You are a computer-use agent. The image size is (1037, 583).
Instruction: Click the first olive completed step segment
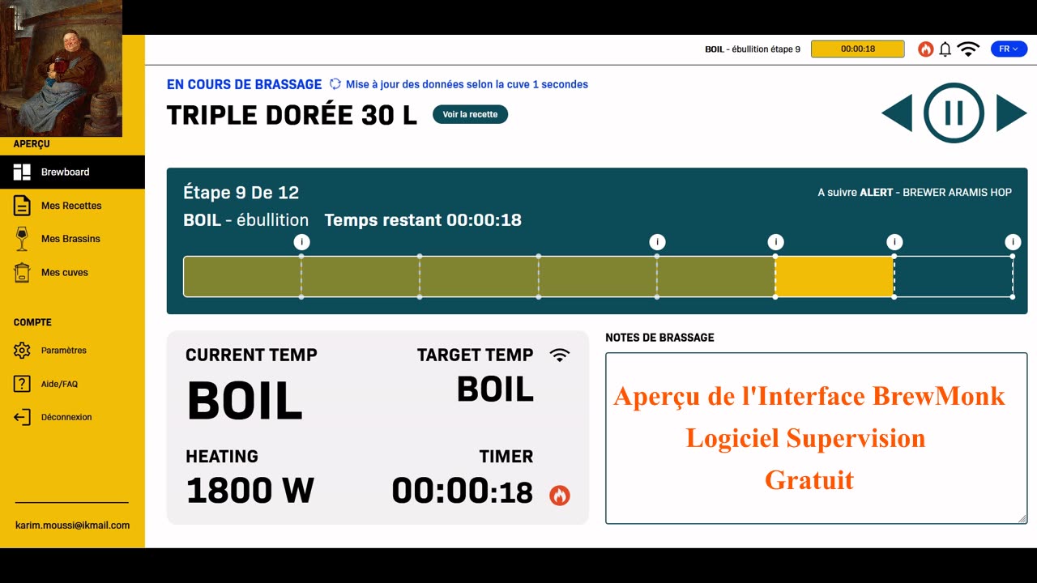click(242, 276)
